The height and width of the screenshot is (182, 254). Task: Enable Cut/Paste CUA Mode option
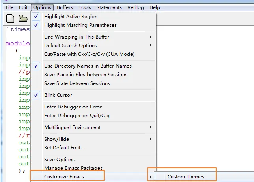[89, 54]
